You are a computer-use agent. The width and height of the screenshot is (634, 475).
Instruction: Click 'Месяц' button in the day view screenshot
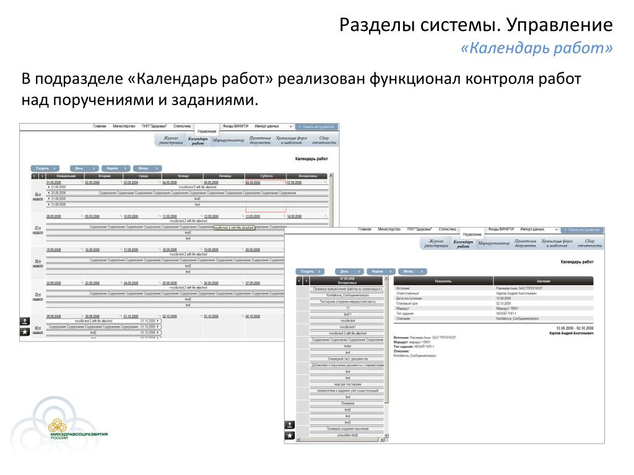[412, 272]
